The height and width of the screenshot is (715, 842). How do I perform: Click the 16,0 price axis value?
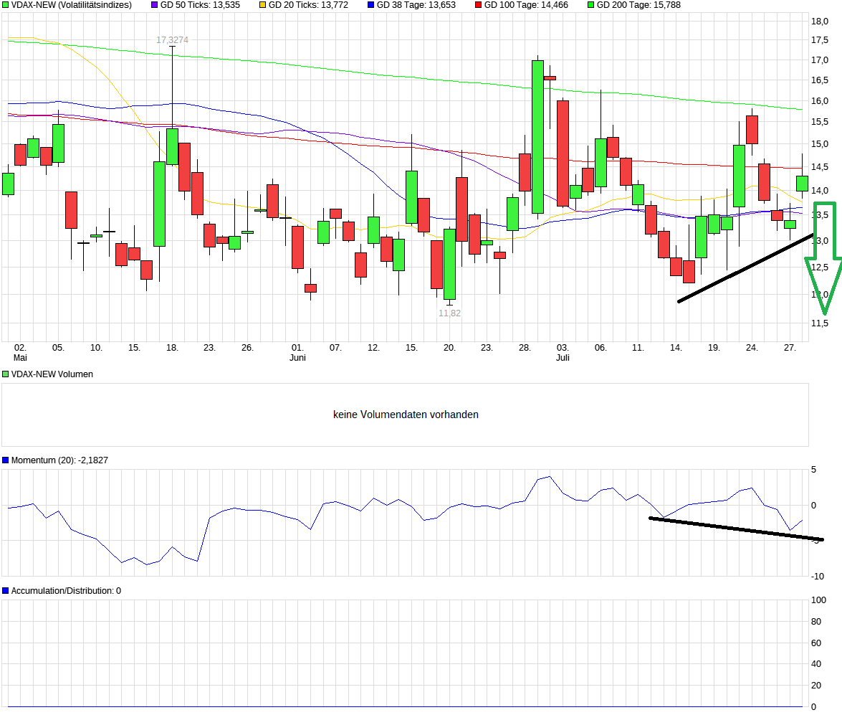(820, 101)
